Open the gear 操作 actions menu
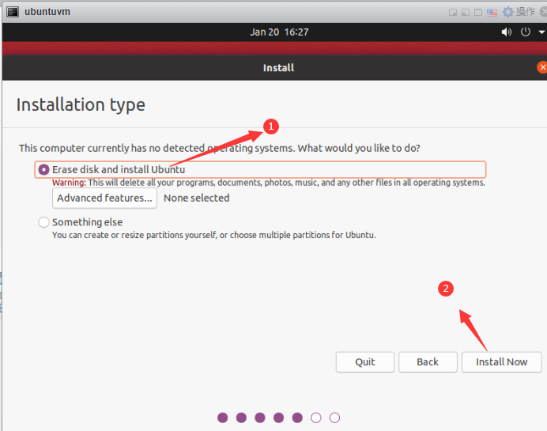 point(519,12)
